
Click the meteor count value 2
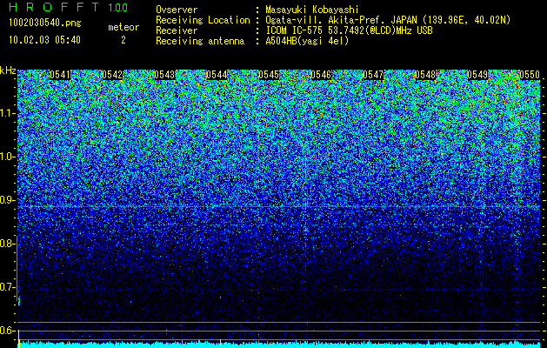pos(123,40)
